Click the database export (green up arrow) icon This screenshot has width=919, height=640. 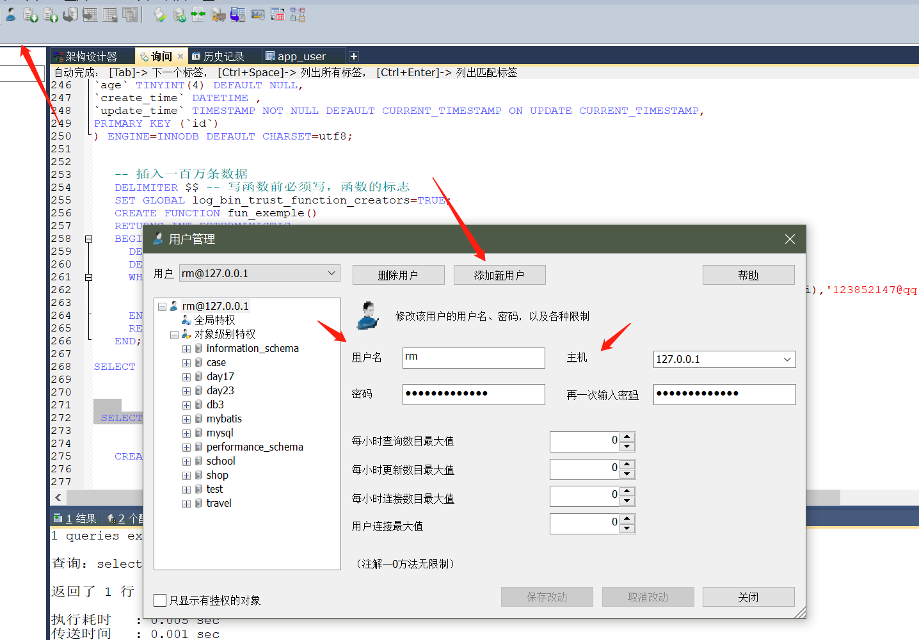(x=51, y=14)
